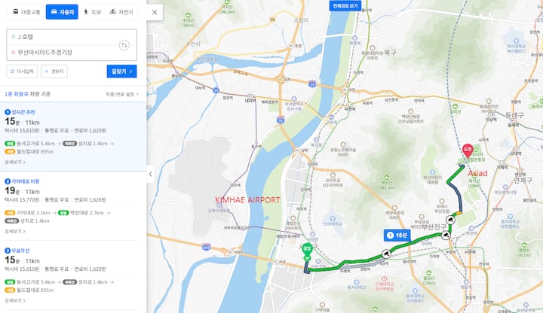
Task: Expand 상세보기 for the 실시간 추천 route
Action: click(x=15, y=162)
